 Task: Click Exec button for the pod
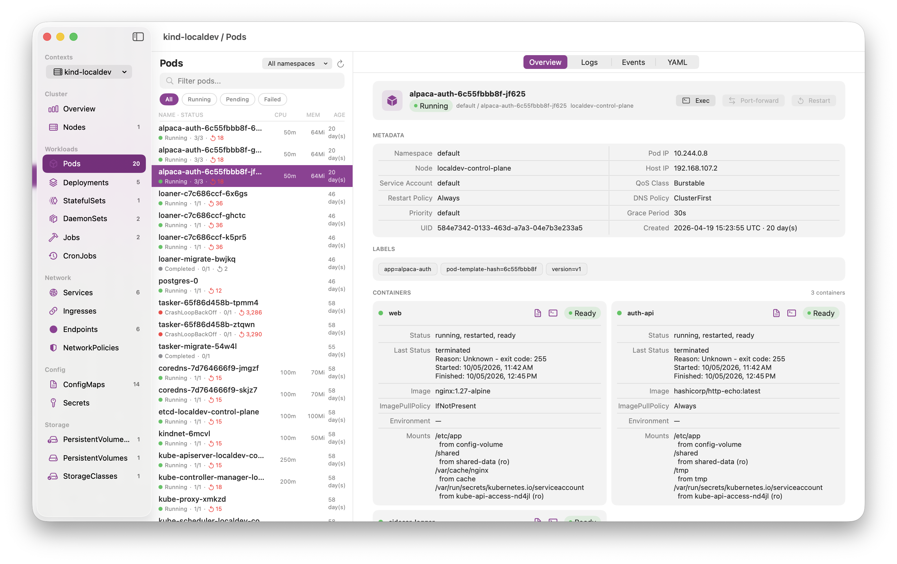[695, 100]
